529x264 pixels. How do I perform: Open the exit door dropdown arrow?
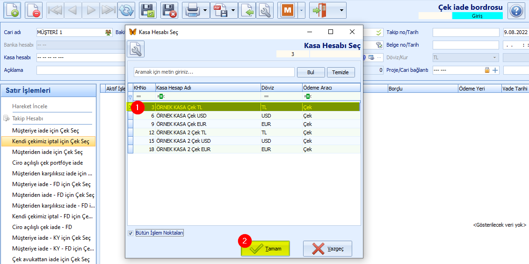[x=342, y=10]
